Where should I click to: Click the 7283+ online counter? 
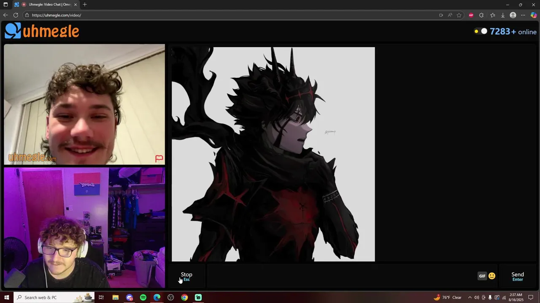point(513,32)
